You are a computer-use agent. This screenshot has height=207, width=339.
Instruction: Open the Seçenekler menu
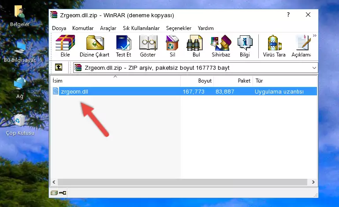(179, 28)
